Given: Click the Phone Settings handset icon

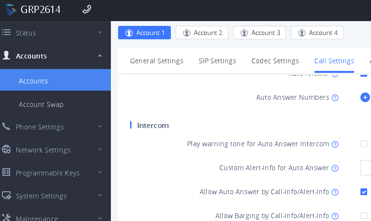Looking at the screenshot, I should (x=6, y=126).
